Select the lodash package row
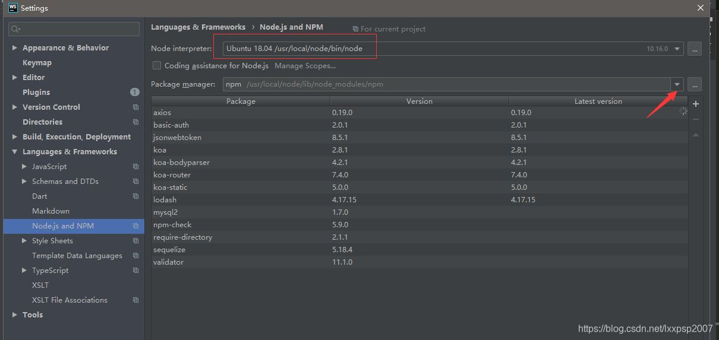The height and width of the screenshot is (340, 719). [420, 199]
